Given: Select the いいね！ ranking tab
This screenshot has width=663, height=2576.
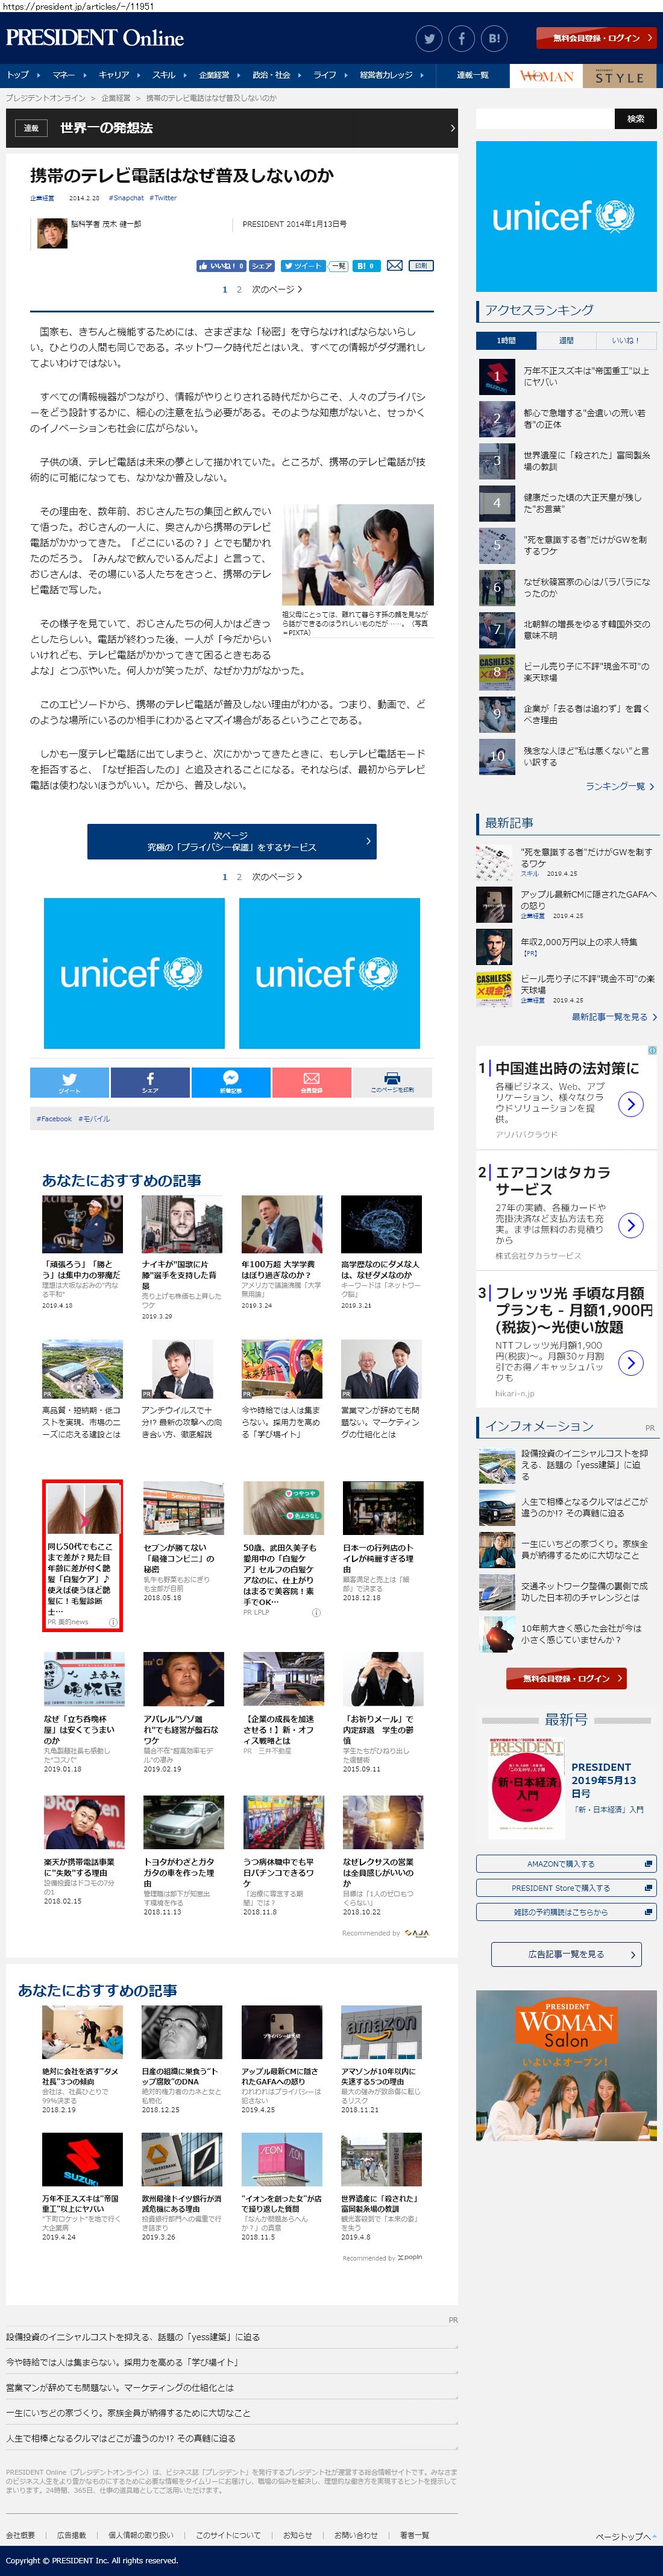Looking at the screenshot, I should point(625,340).
